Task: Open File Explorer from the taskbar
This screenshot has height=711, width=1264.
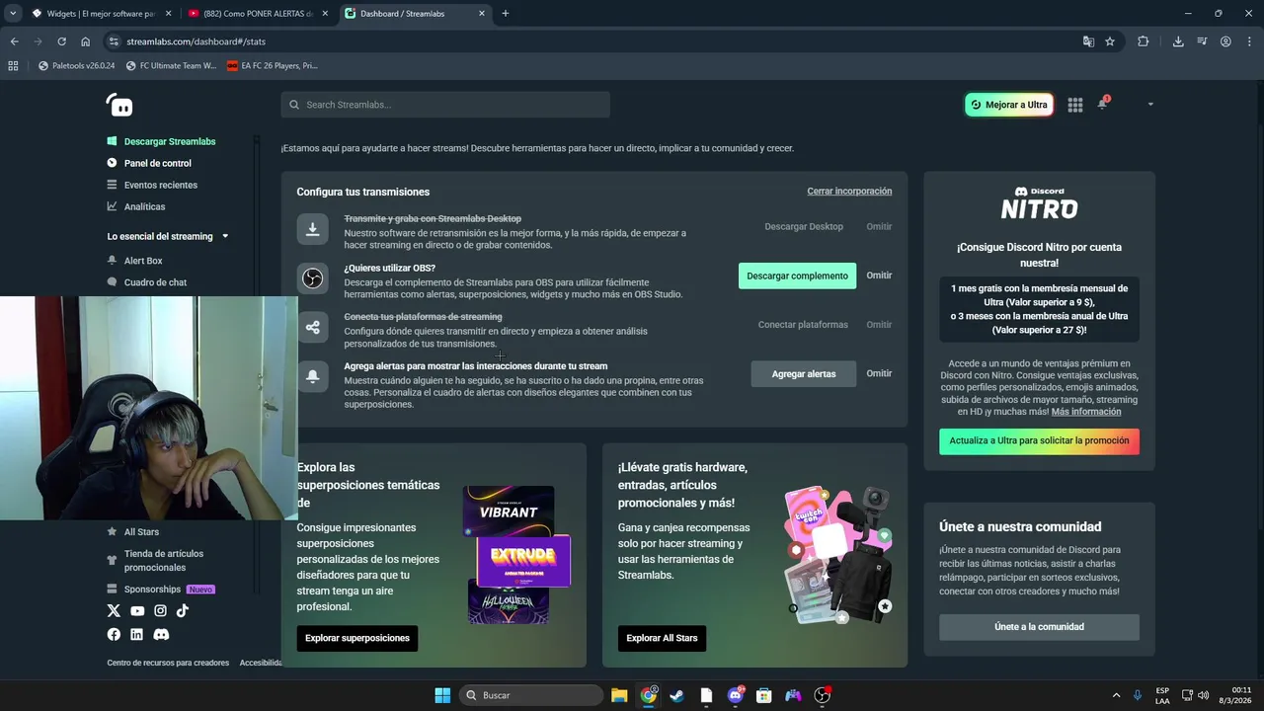Action: point(618,695)
